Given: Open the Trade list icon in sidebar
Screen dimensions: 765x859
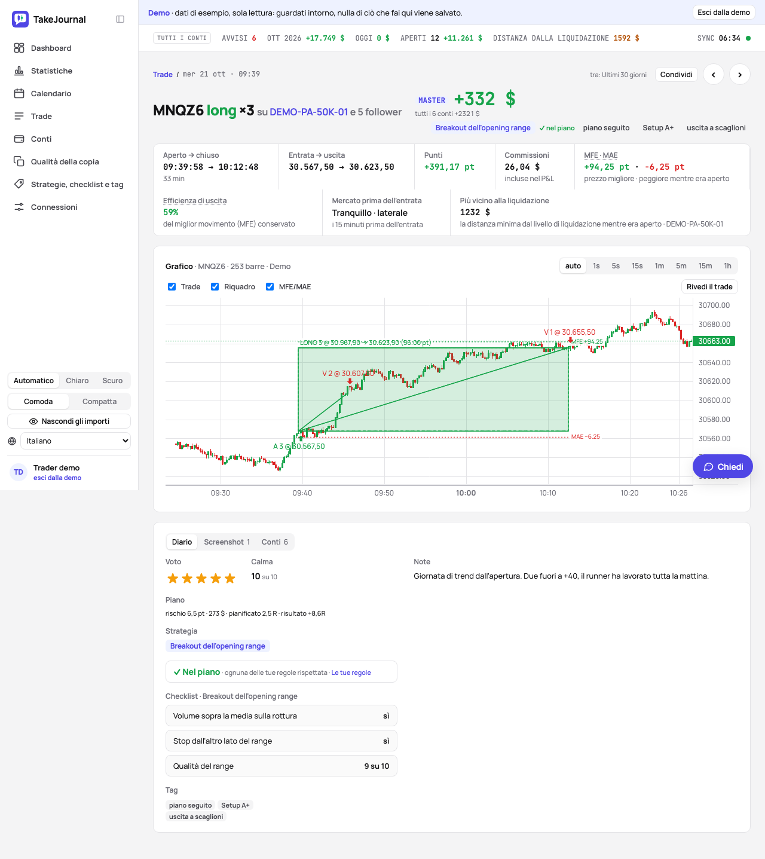Looking at the screenshot, I should [19, 116].
